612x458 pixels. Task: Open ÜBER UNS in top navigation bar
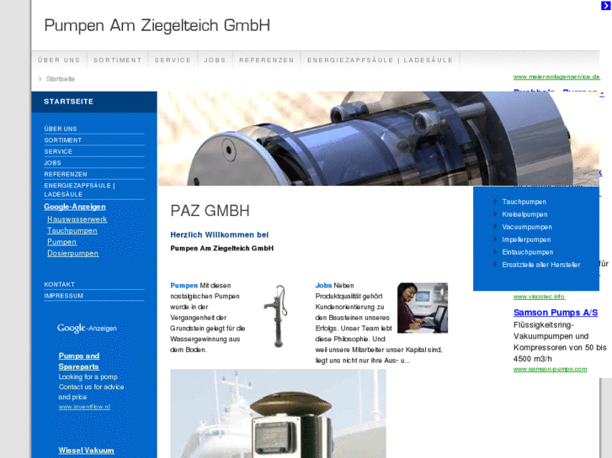(x=59, y=60)
